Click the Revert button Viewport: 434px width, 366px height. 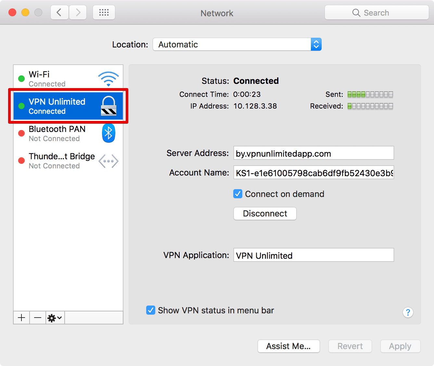point(350,346)
